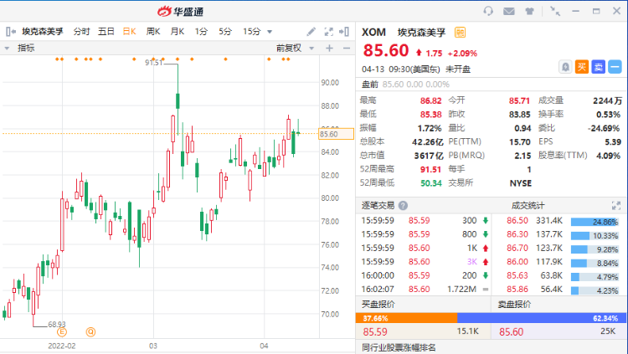628x354 pixels.
Task: Click the 逐笔交易 section header
Action: coord(378,205)
